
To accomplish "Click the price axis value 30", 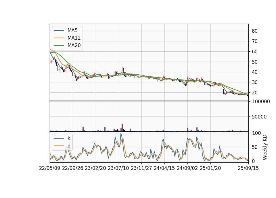I will click(x=255, y=82).
